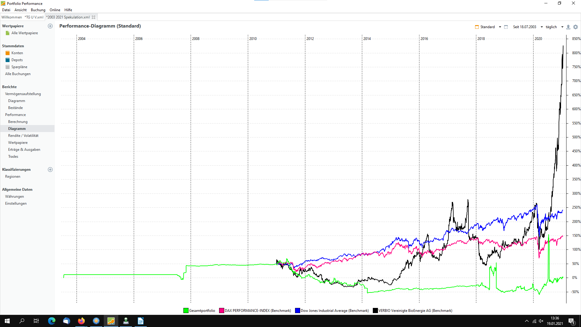Click the export chart icon

(x=568, y=27)
